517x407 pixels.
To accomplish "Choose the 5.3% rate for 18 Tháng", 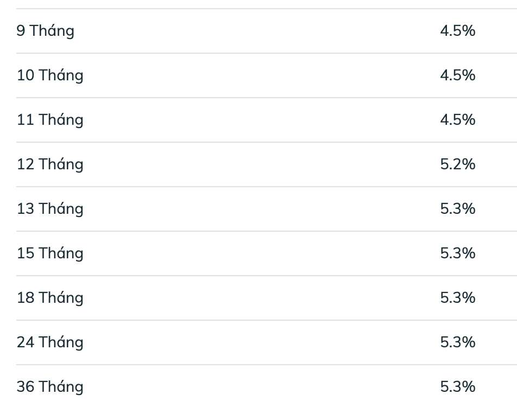I will click(x=457, y=298).
